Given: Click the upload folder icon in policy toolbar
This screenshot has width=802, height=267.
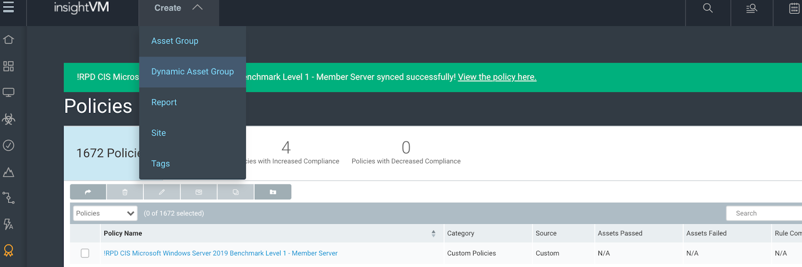Looking at the screenshot, I should tap(273, 192).
